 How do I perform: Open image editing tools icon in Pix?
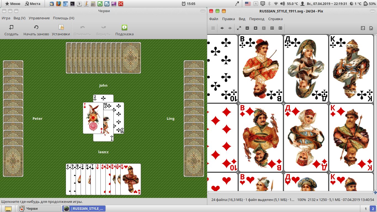(x=363, y=28)
